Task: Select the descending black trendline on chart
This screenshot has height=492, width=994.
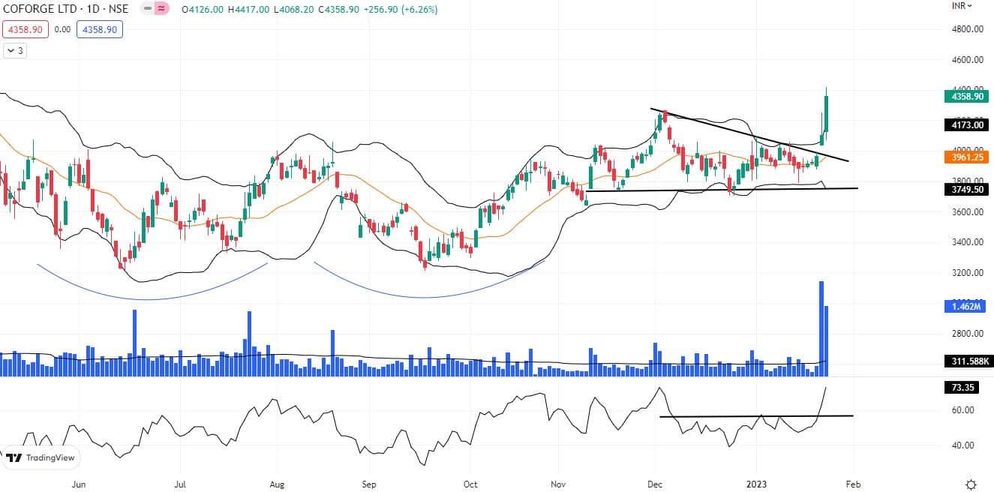Action: [750, 136]
